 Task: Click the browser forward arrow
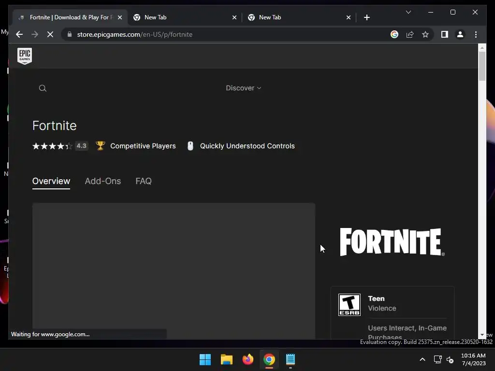coord(35,34)
